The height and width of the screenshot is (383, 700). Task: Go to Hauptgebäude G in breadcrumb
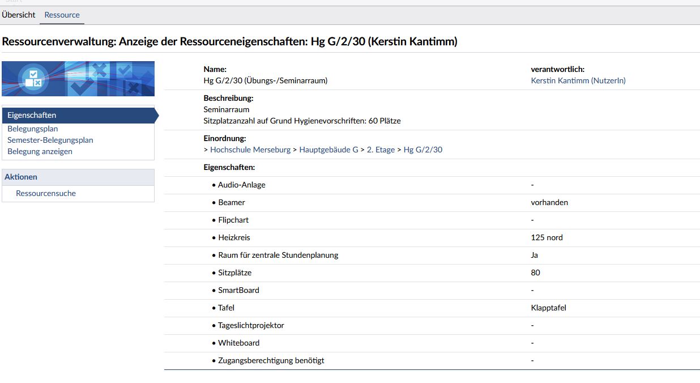[x=328, y=150]
